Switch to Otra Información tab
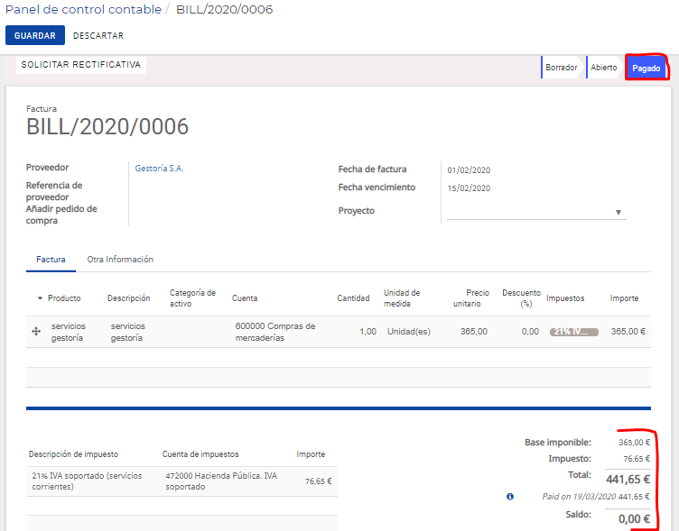 coord(120,260)
